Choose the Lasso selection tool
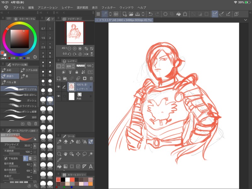The height and width of the screenshot is (189, 252). coord(84,154)
